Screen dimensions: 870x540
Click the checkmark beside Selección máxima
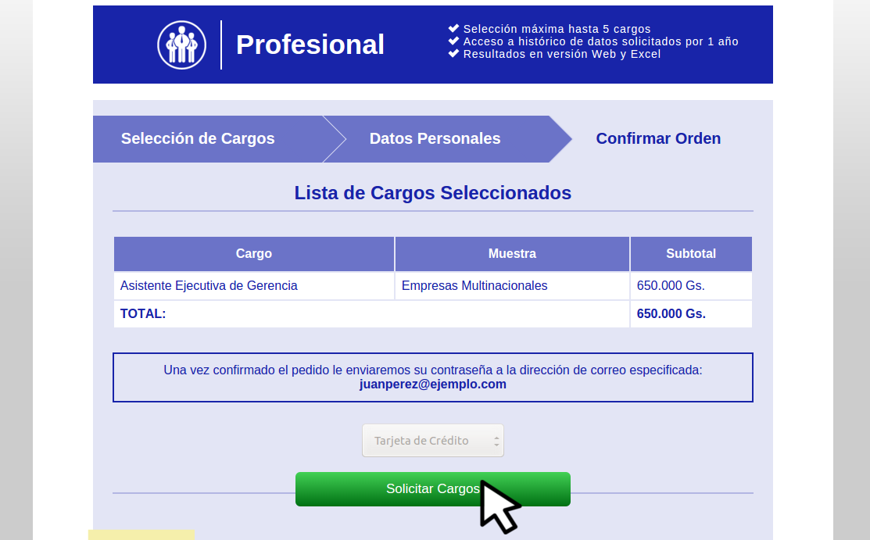tap(454, 28)
